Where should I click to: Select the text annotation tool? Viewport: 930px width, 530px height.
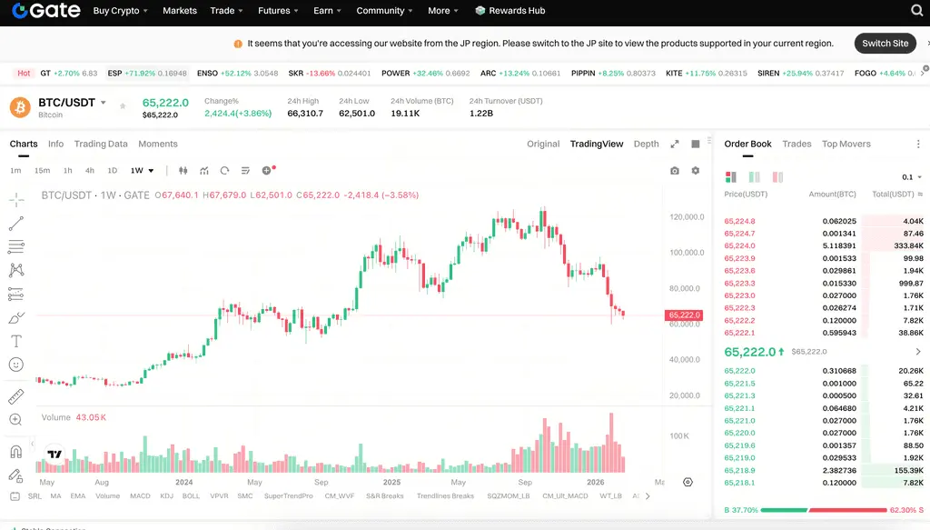coord(16,341)
